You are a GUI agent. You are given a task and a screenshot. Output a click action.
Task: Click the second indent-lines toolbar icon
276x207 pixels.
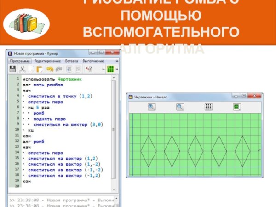pyautogui.click(x=78, y=69)
